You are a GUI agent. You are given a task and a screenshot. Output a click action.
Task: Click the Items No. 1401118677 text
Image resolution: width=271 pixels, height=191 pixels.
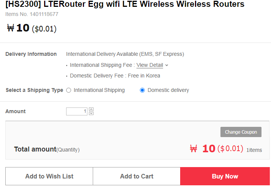point(32,14)
